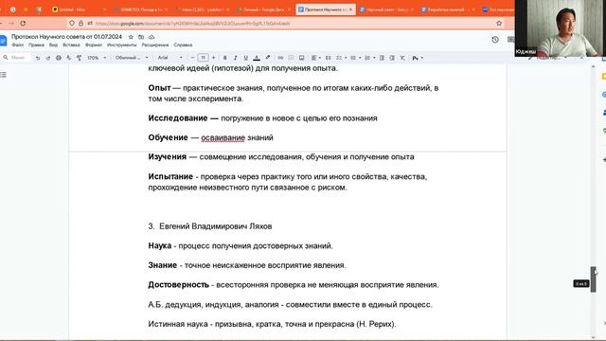Show the document outline sidebar icon
The width and height of the screenshot is (606, 341).
[4, 75]
